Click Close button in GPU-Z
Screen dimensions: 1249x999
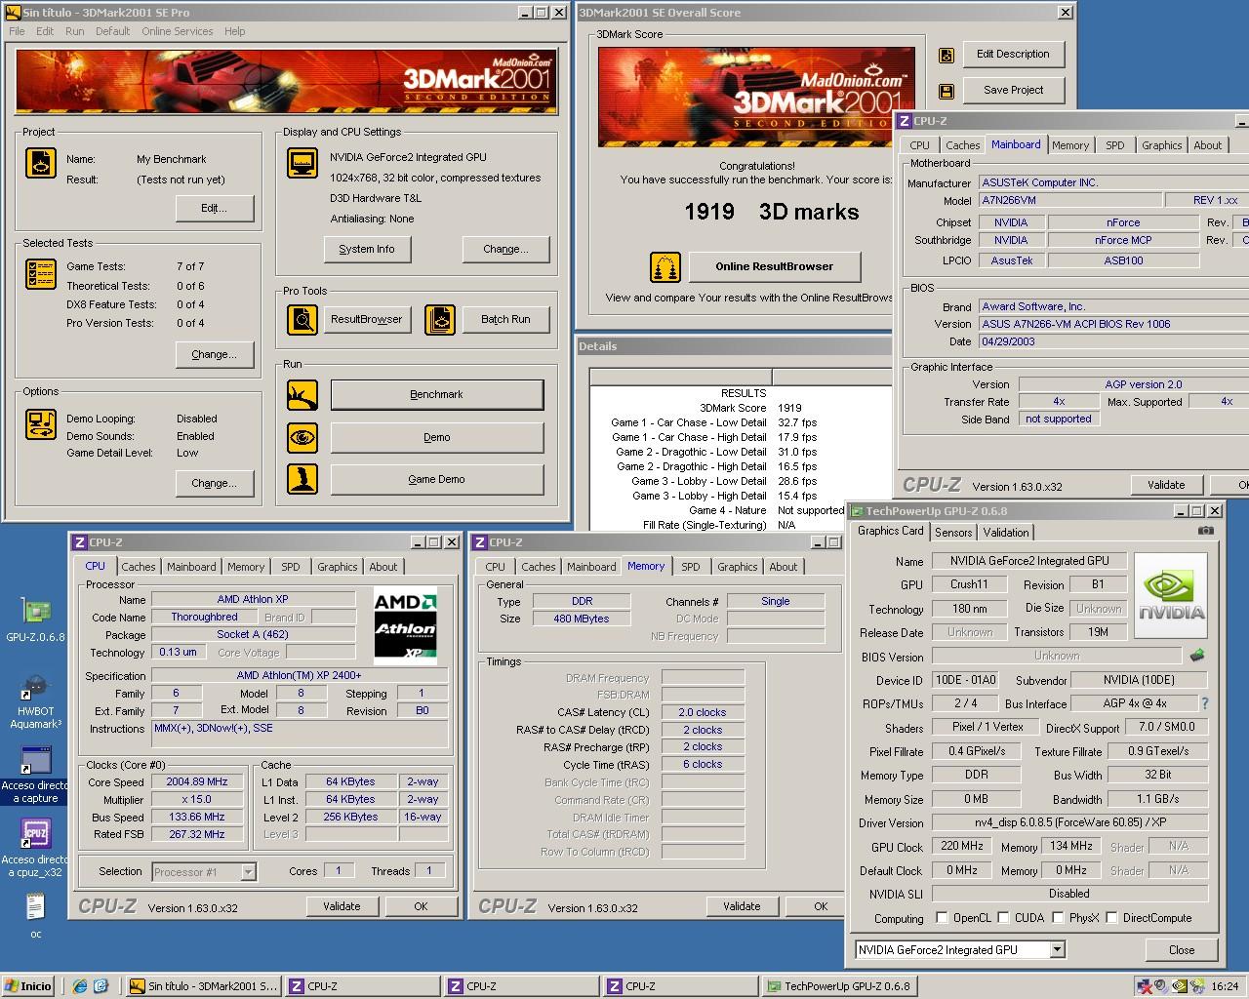tap(1182, 949)
